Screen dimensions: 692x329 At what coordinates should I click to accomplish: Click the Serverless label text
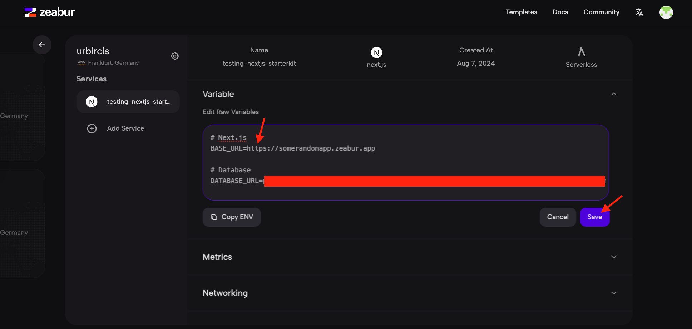tap(581, 65)
